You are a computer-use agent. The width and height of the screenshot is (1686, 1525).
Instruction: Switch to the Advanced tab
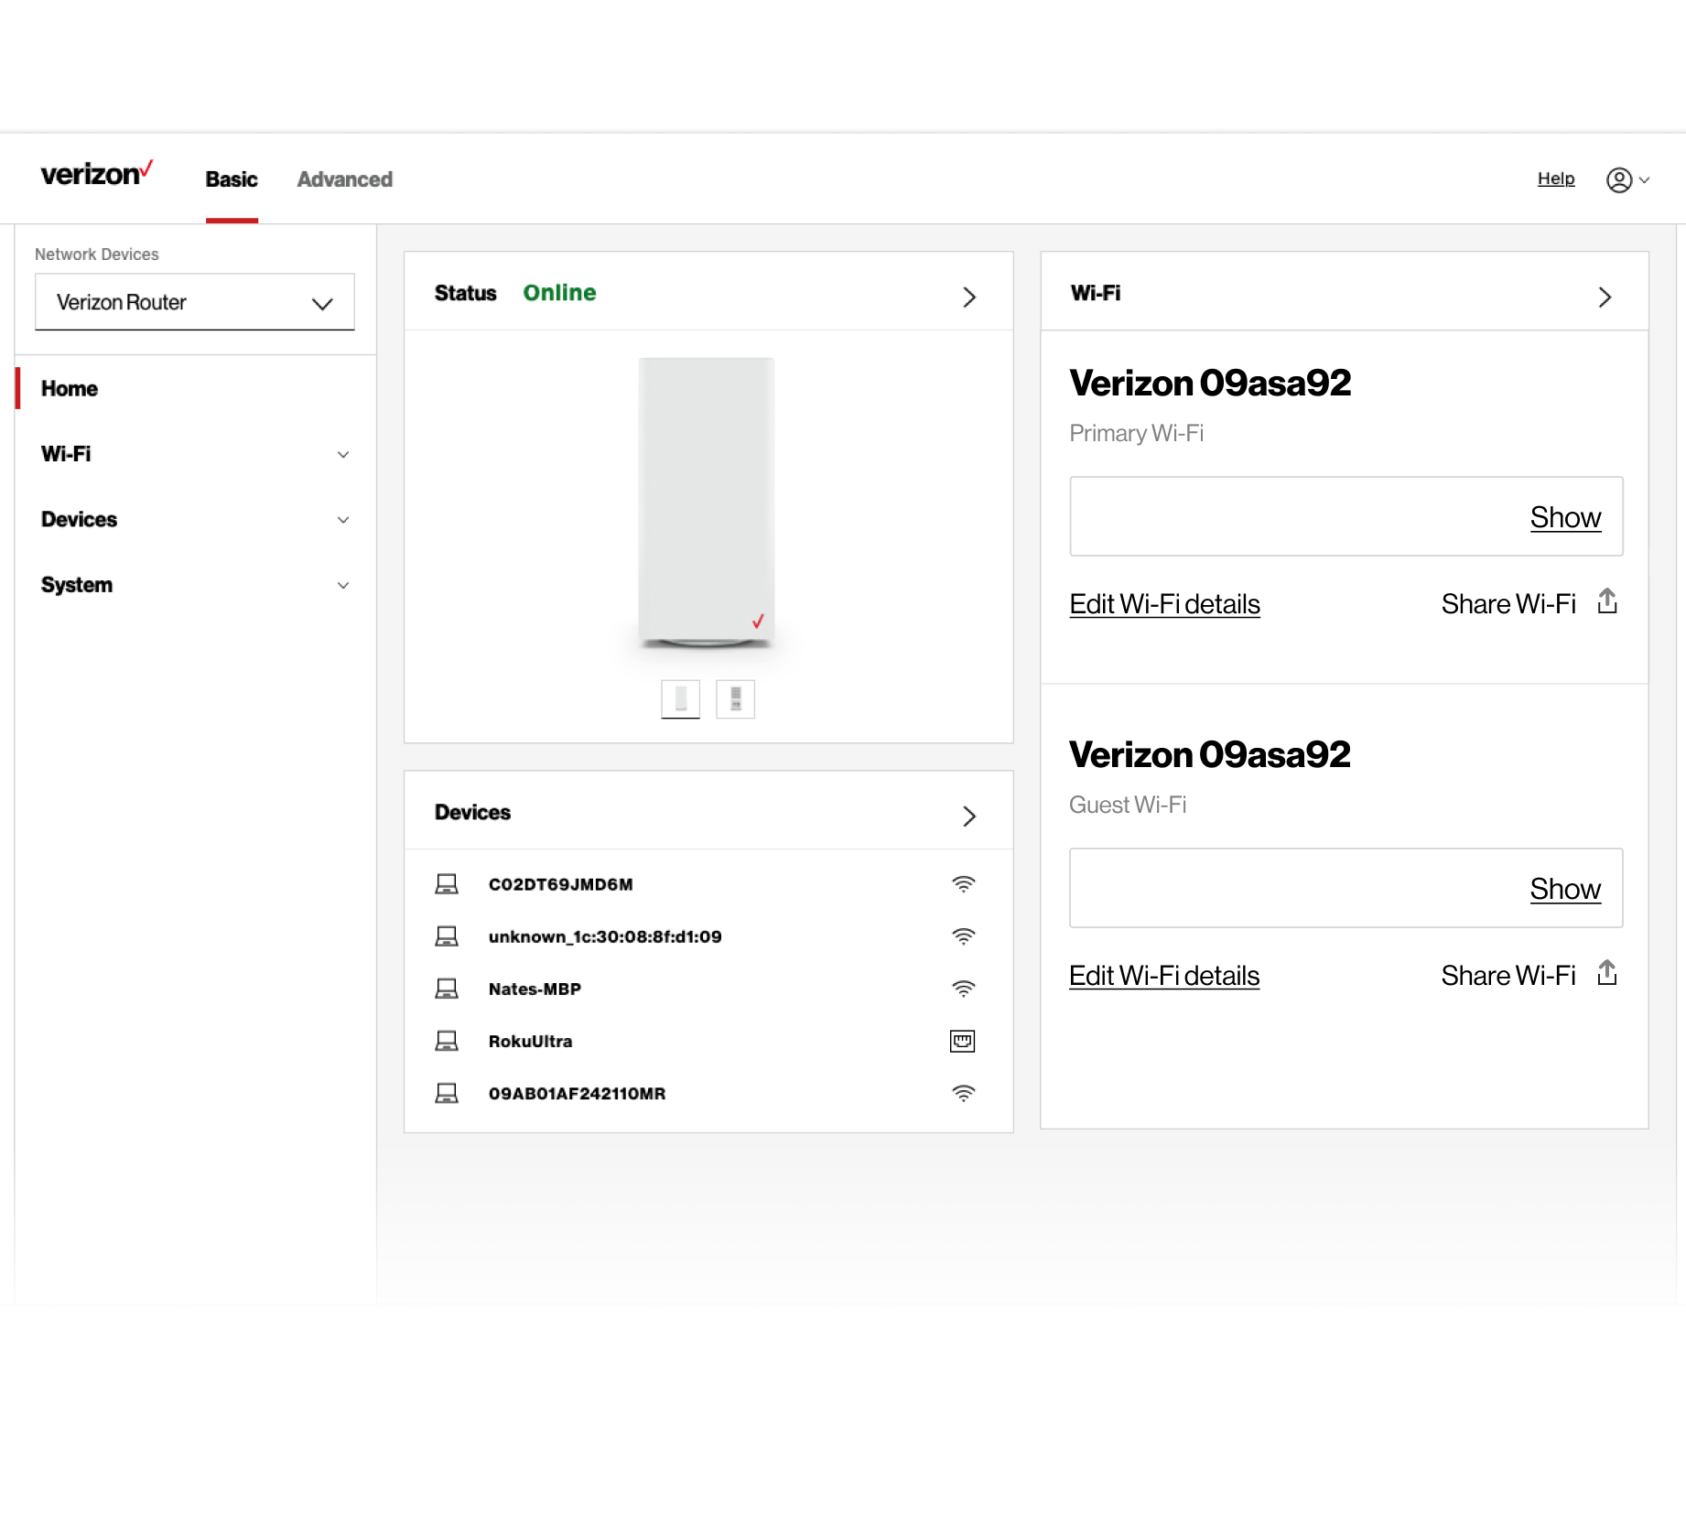coord(344,179)
